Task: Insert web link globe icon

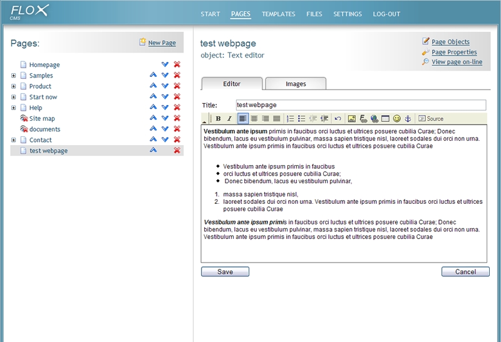Action: pos(374,119)
